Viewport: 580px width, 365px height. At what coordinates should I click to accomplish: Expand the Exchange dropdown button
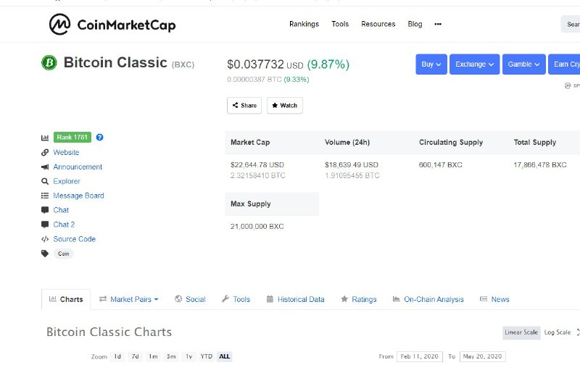tap(475, 64)
